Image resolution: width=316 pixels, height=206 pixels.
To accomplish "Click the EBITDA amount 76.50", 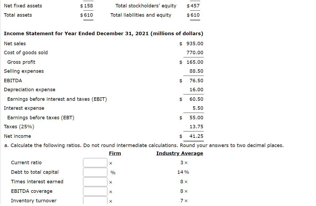I will tap(196, 81).
